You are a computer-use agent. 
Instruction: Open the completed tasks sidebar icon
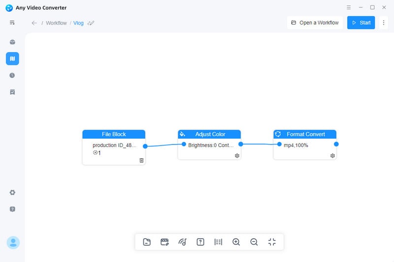coord(12,92)
